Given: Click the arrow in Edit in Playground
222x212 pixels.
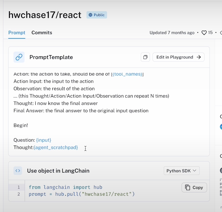Looking at the screenshot, I should 199,57.
